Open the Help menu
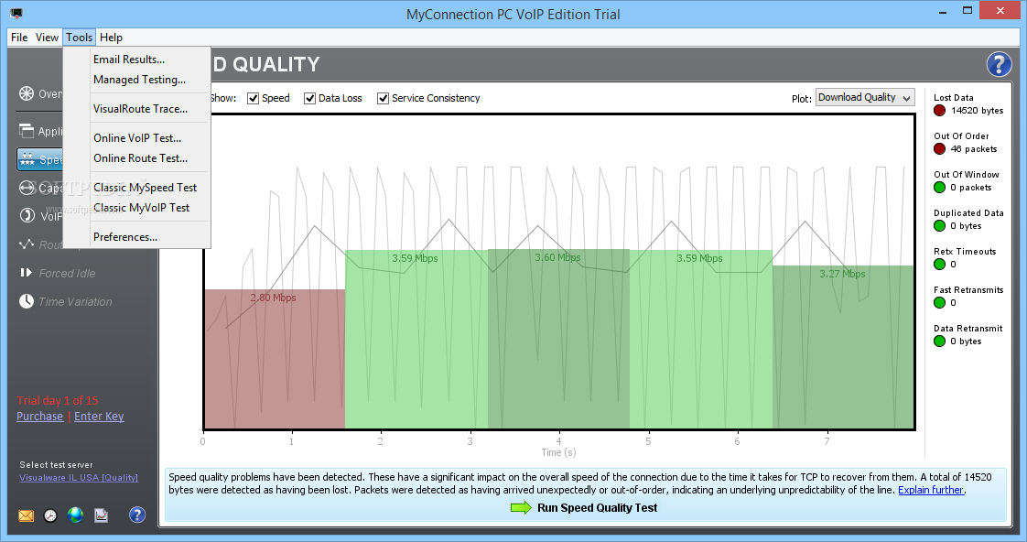This screenshot has height=542, width=1027. click(x=111, y=38)
